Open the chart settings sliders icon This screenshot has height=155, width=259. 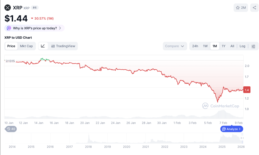pyautogui.click(x=253, y=46)
